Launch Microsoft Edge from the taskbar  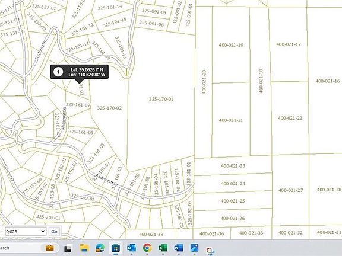(100, 248)
